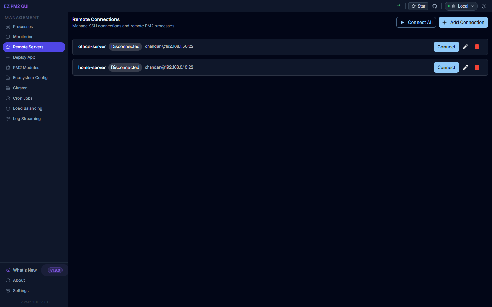492x307 pixels.
Task: Open Log Streaming via its icon
Action: 8,119
